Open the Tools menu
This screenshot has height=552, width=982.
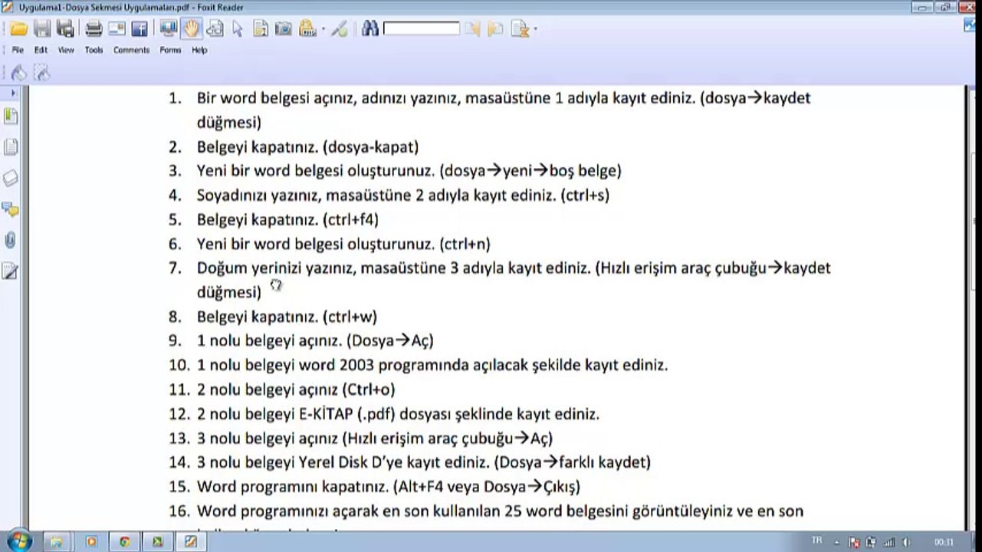click(94, 50)
